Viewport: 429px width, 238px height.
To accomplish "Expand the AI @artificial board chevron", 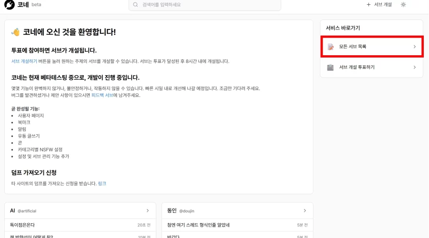I will [x=147, y=211].
